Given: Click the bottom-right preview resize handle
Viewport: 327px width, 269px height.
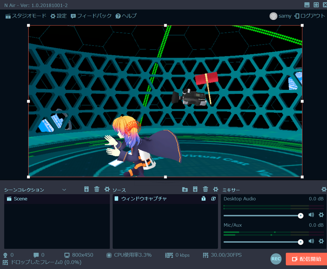Looking at the screenshot, I should 302,177.
